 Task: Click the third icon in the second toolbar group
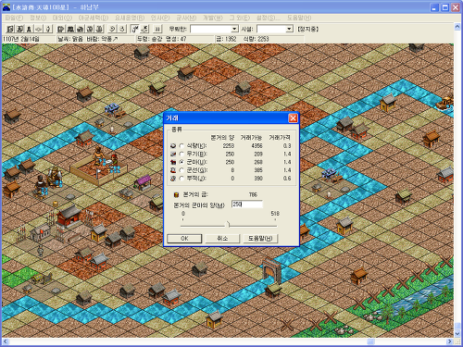pyautogui.click(x=81, y=29)
